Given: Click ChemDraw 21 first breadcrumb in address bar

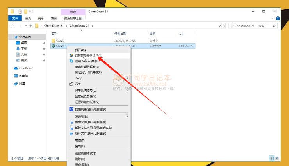Looking at the screenshot, I should (54, 26).
